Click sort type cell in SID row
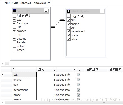Screen dimensions: 123x105 [96, 75]
